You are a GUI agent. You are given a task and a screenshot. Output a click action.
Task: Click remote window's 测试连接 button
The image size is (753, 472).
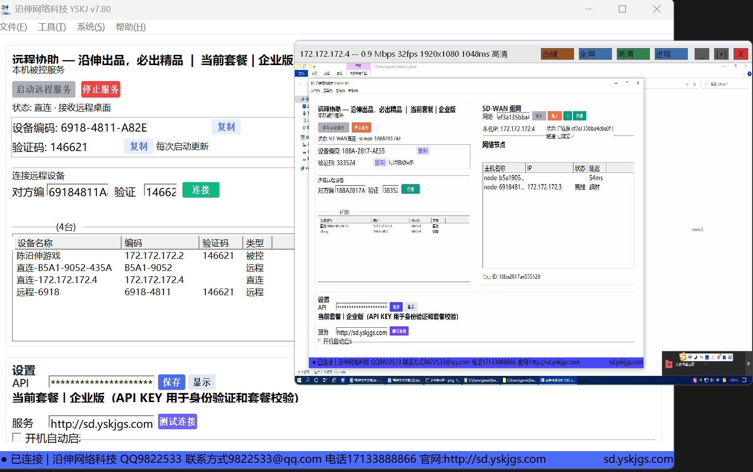pyautogui.click(x=399, y=331)
